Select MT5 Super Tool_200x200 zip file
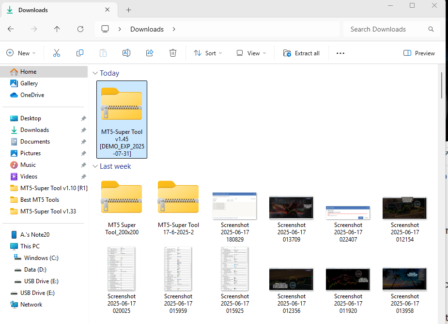This screenshot has width=448, height=324. point(122,208)
